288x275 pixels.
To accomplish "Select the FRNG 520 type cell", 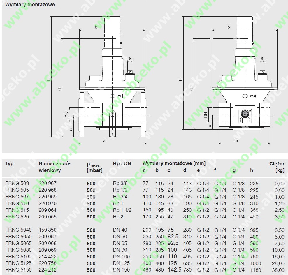I will point(17,217).
